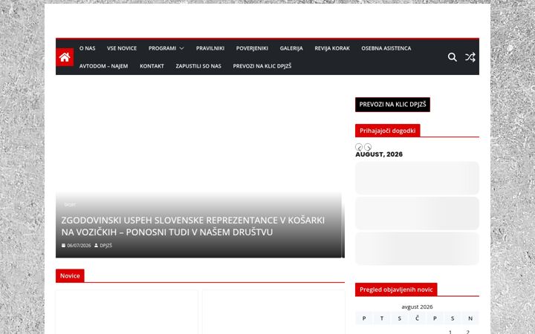
Task: Open AVTODOM – NAJEM menu item
Action: pos(104,66)
